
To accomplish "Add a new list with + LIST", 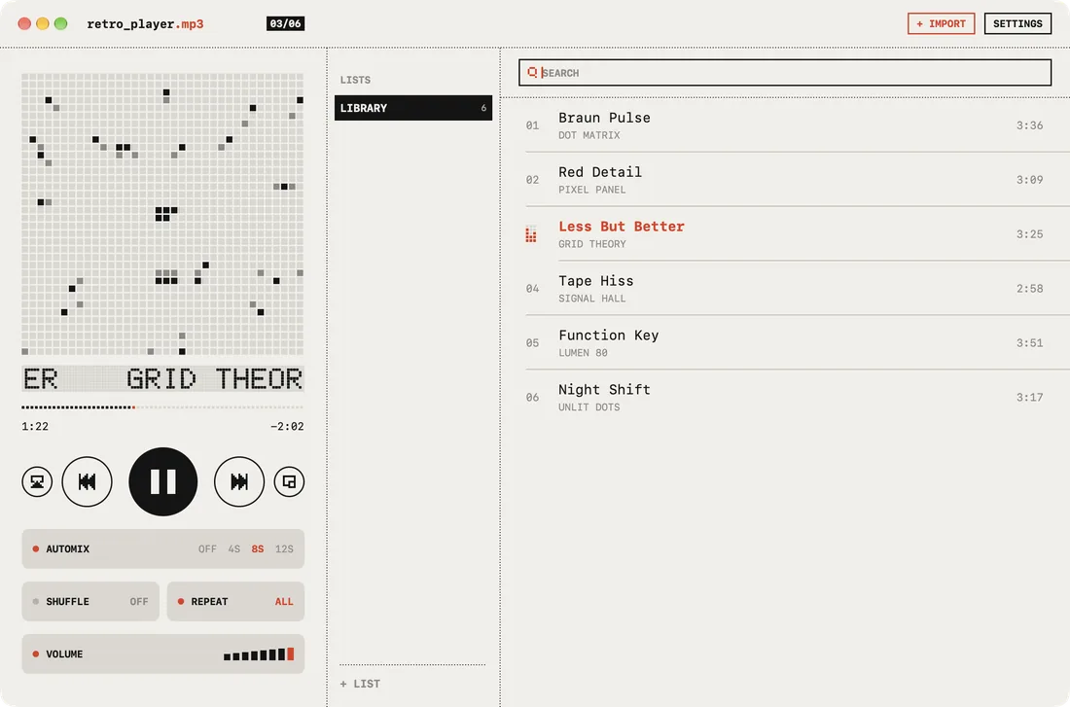I will tap(360, 683).
